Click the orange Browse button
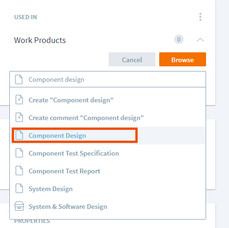 [x=183, y=59]
